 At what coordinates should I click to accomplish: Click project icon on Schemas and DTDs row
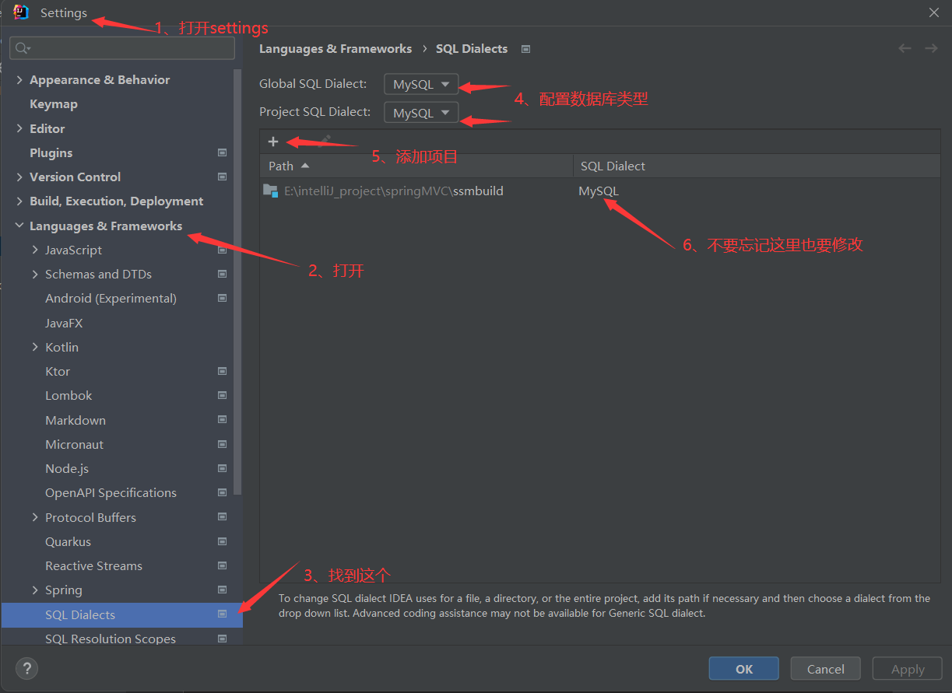tap(222, 275)
